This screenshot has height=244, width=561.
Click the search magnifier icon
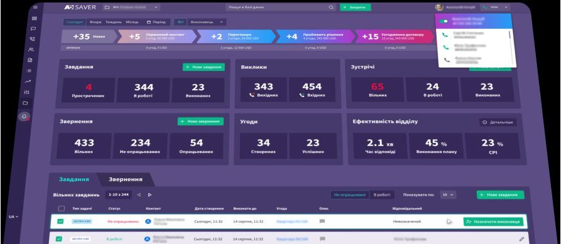(331, 7)
